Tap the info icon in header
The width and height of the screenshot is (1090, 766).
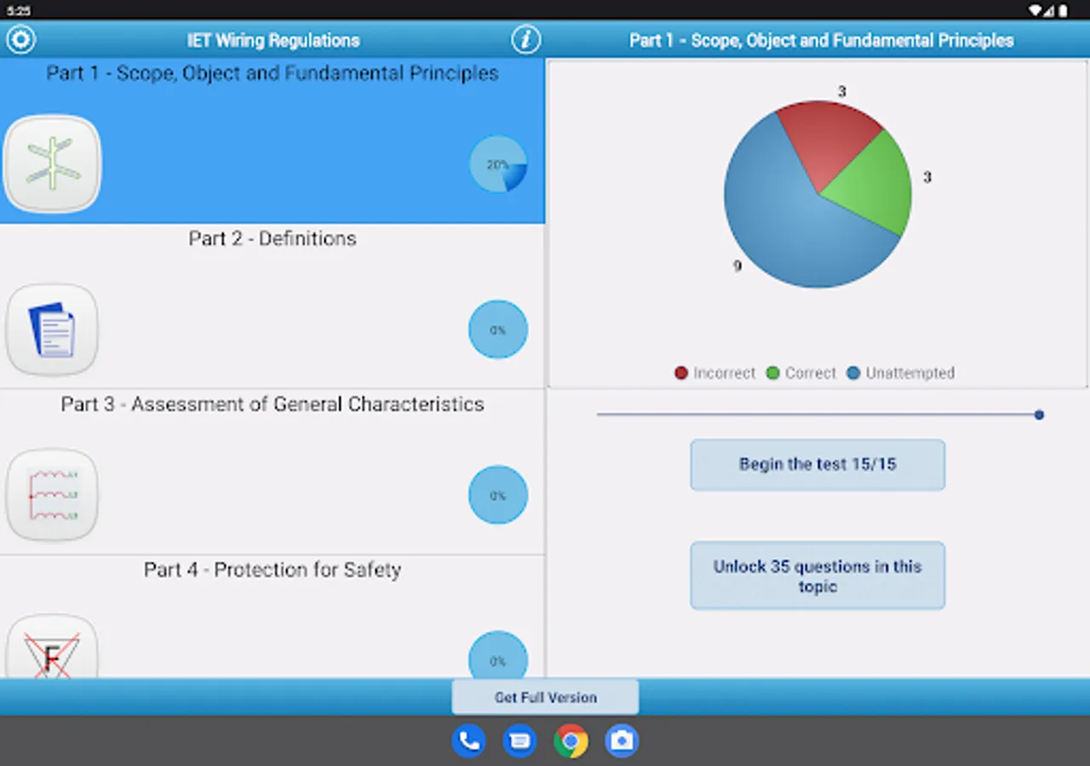tap(526, 39)
